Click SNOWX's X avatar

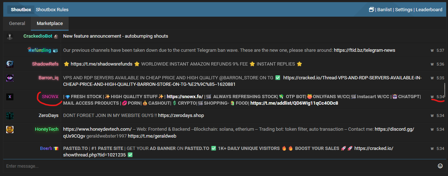point(10,97)
